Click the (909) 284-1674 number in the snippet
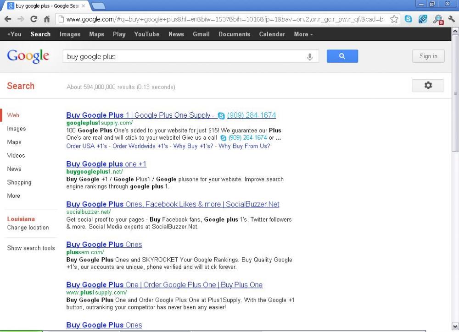 [x=248, y=137]
